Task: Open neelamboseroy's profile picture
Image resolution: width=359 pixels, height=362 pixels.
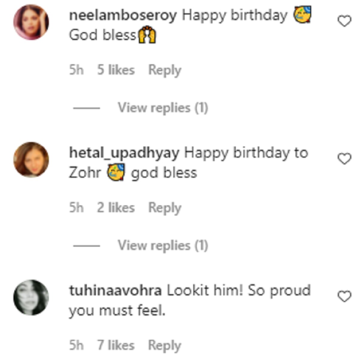Action: pyautogui.click(x=31, y=22)
